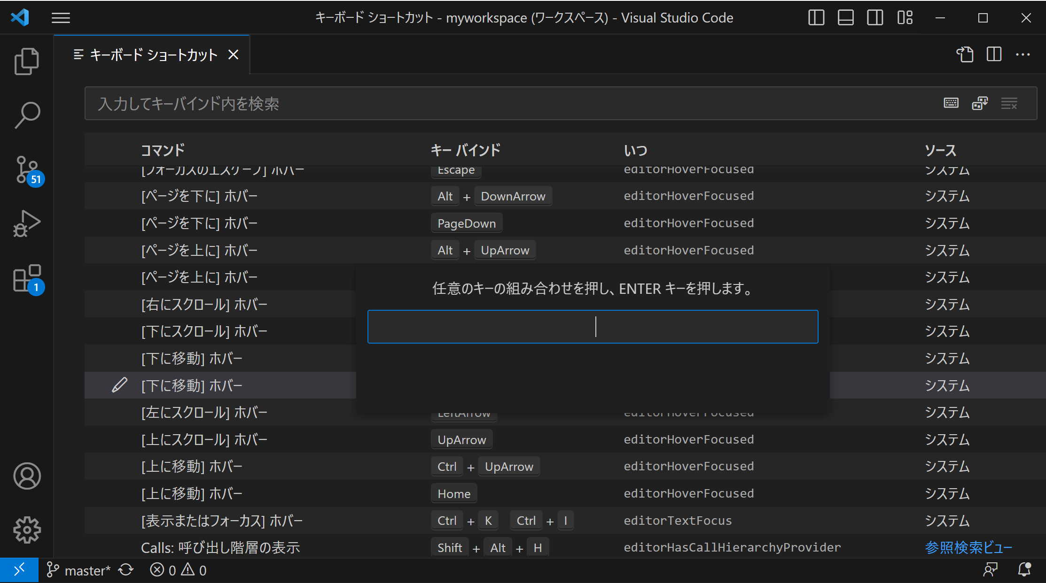
Task: Open the errors and warnings status item
Action: 178,570
